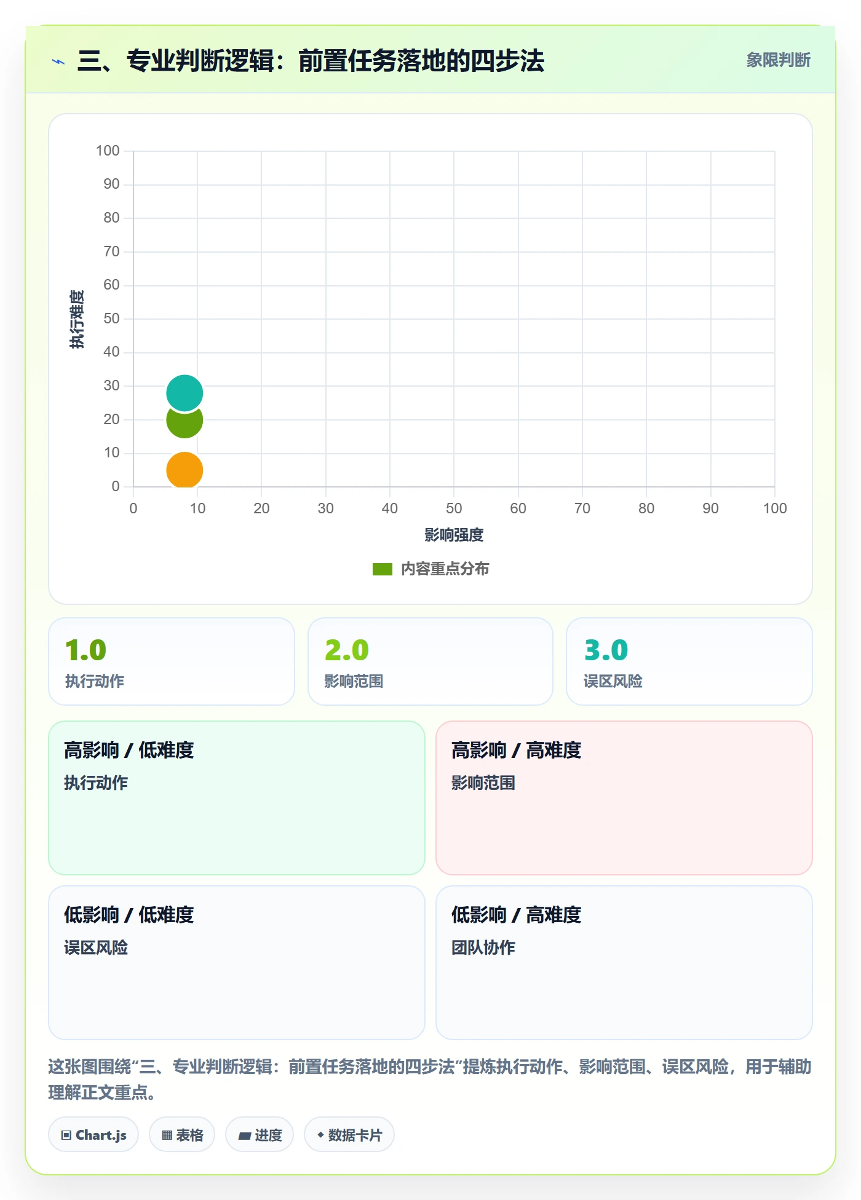Open the 高影响 / 高难度 quadrant card
This screenshot has width=861, height=1200.
624,798
